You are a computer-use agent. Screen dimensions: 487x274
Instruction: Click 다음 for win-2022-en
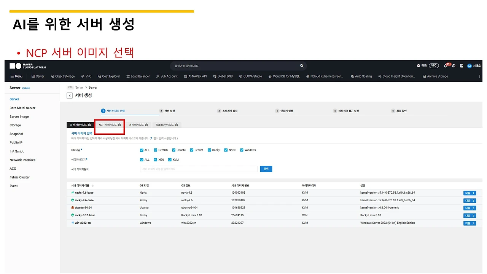click(x=469, y=223)
